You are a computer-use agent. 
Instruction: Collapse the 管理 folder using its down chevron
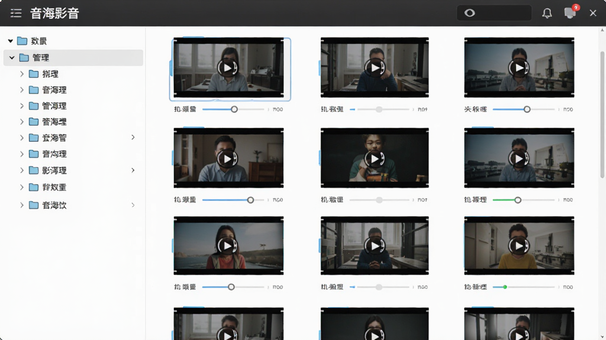pyautogui.click(x=12, y=57)
